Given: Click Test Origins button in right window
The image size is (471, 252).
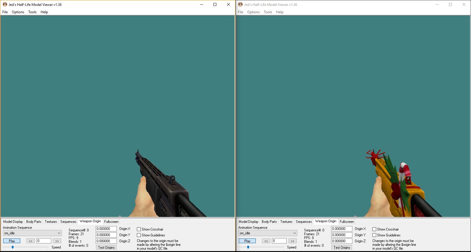Looking at the screenshot, I should pos(342,248).
